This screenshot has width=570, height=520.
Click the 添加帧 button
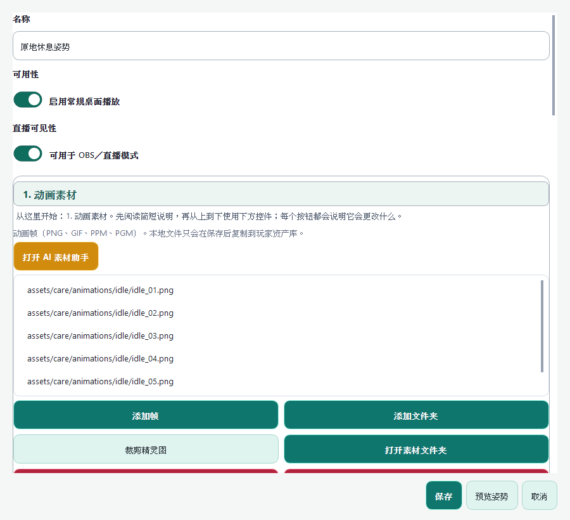point(146,415)
